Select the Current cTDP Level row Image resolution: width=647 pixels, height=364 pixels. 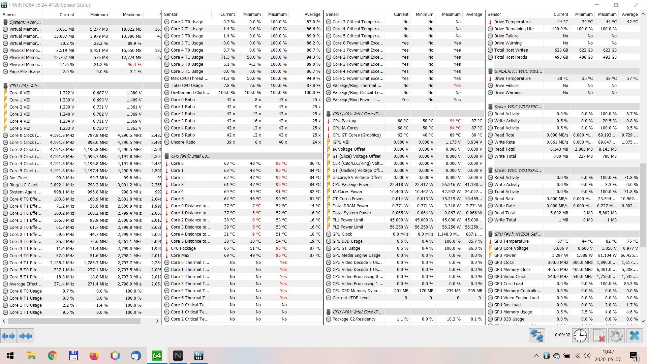click(x=404, y=298)
